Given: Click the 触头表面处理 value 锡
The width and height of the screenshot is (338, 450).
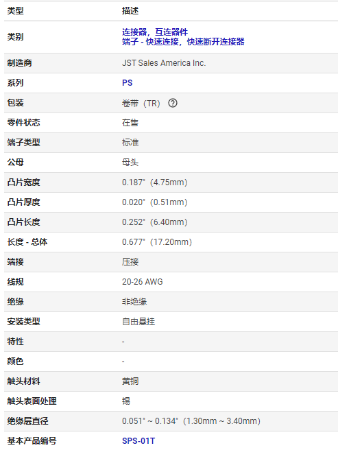Looking at the screenshot, I should (x=126, y=401).
